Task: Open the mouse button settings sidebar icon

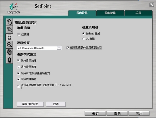Action: coord(9,22)
